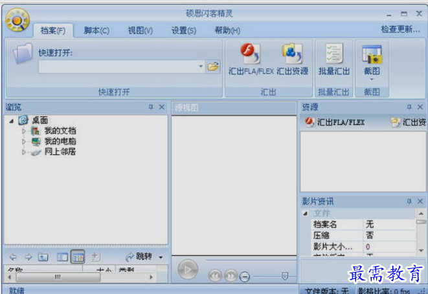Click the add-to-favorites icon in browser toolbar
This screenshot has width=428, height=294.
tap(95, 257)
